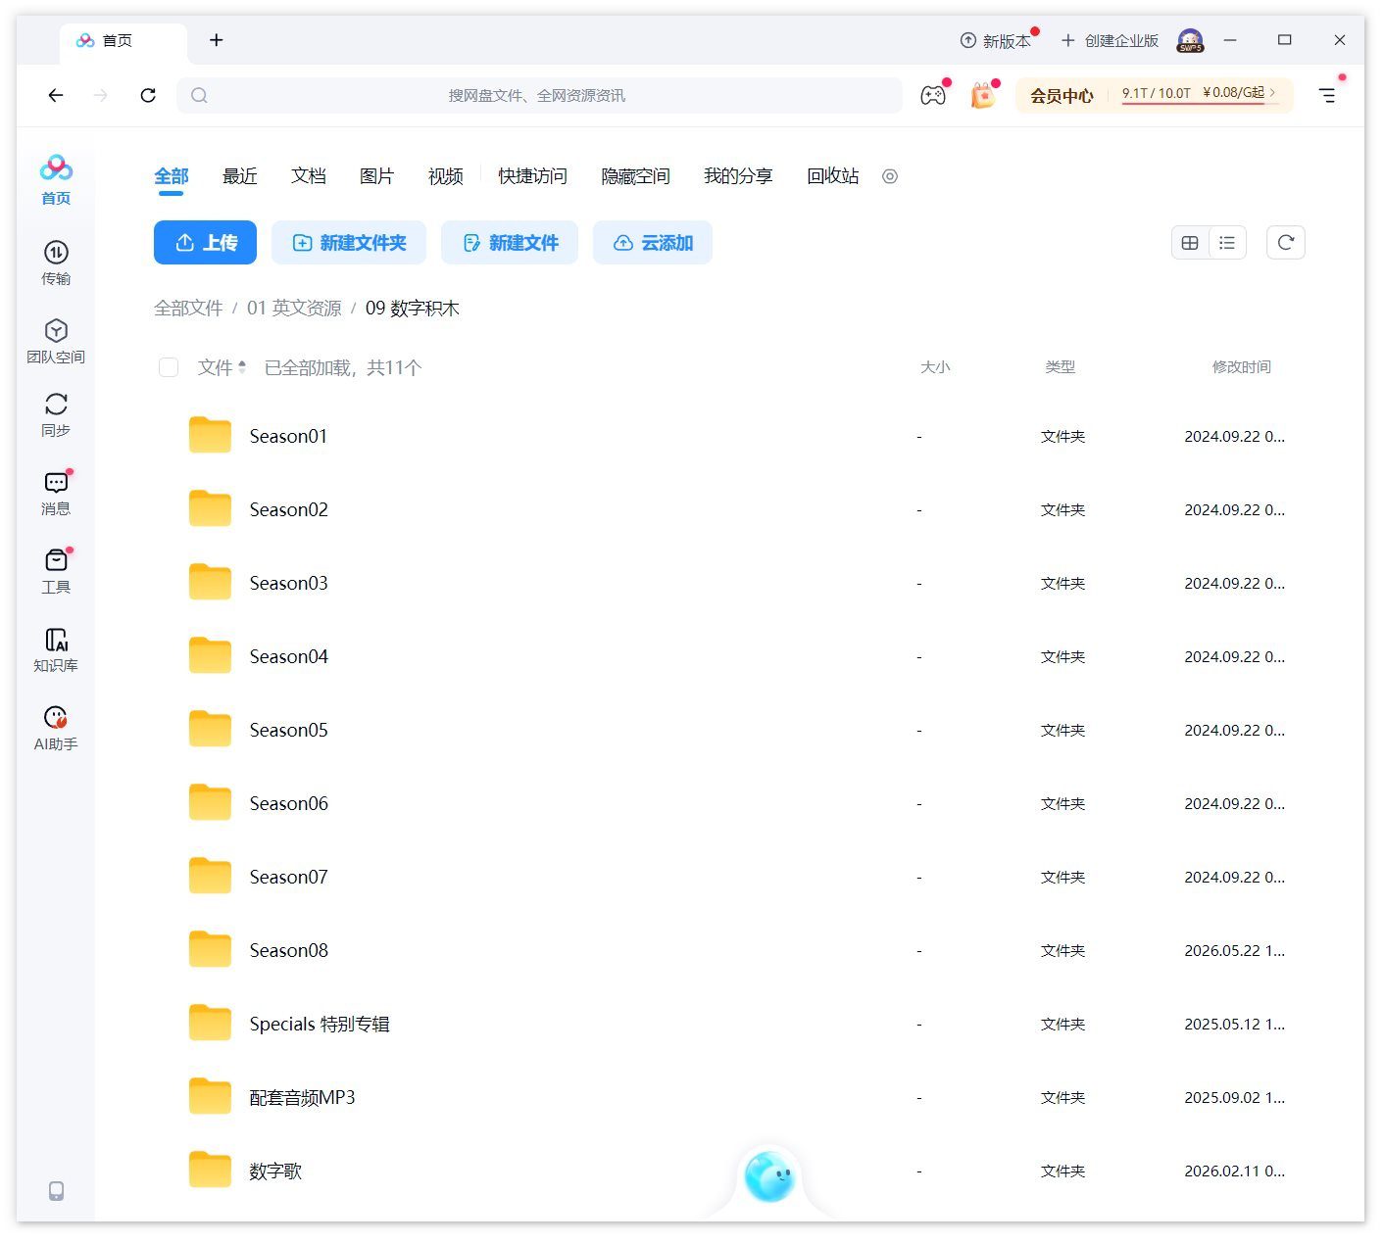This screenshot has height=1243, width=1384.
Task: Open the gift box promotion icon
Action: pyautogui.click(x=983, y=95)
